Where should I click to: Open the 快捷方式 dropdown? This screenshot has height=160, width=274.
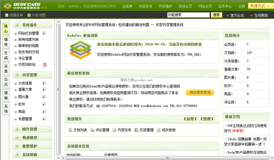pos(260,6)
